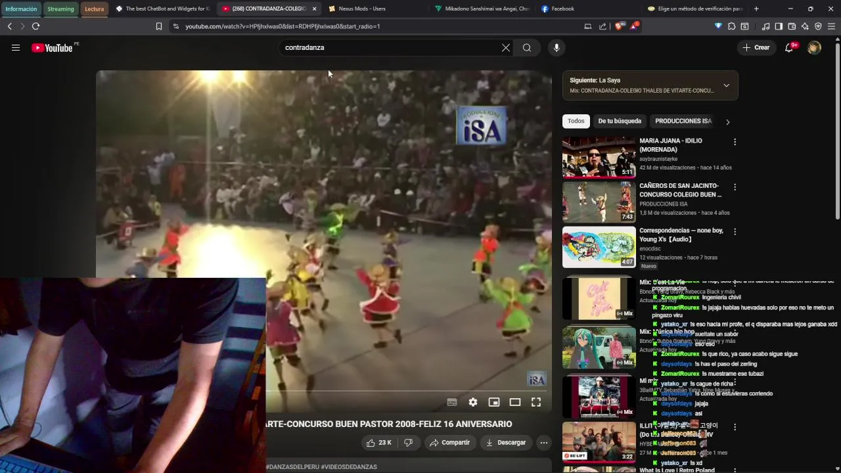The width and height of the screenshot is (841, 473).
Task: Open video player settings gear
Action: coord(473,402)
